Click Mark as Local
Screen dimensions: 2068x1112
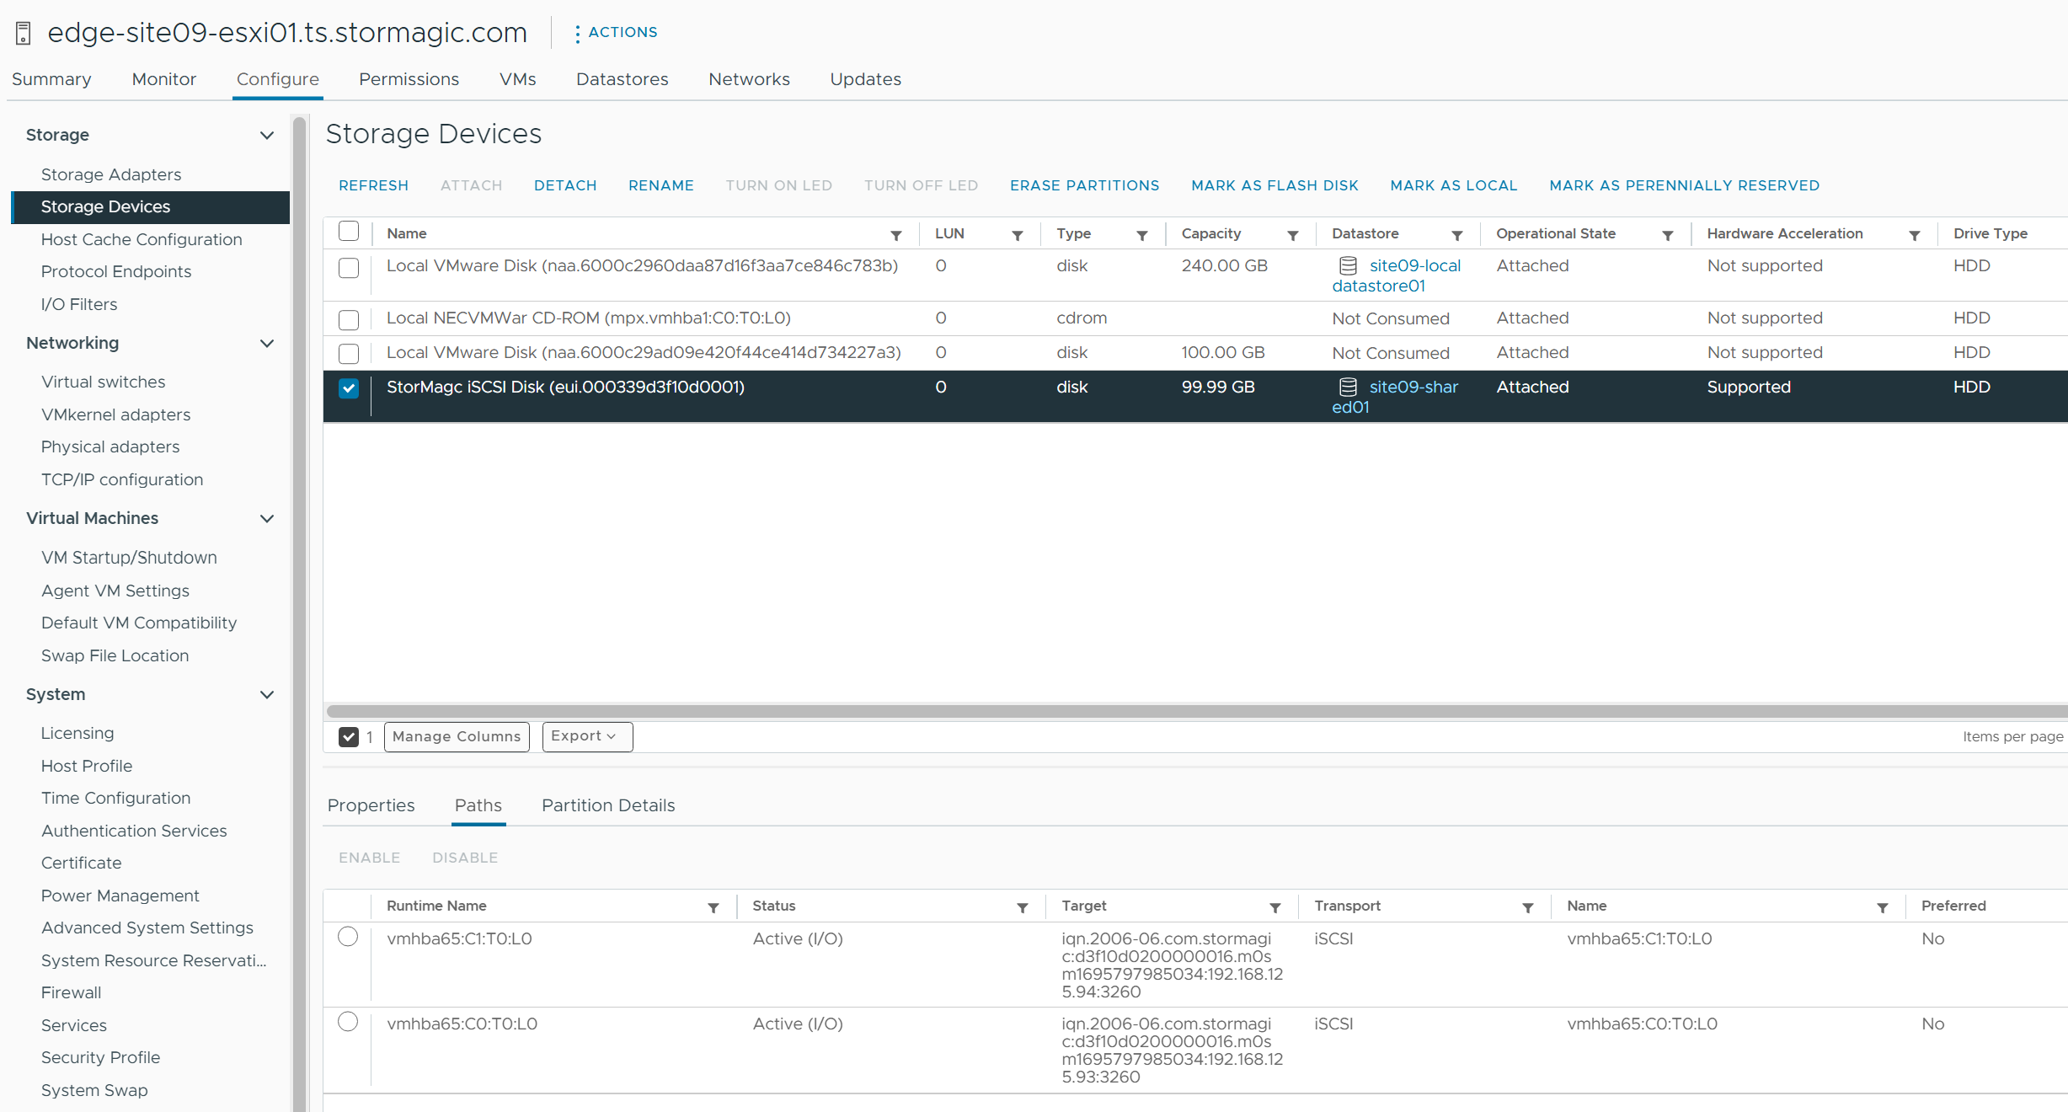coord(1454,185)
